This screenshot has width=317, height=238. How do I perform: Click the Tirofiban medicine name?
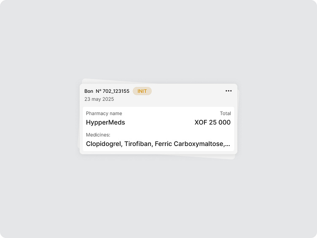tap(138, 144)
